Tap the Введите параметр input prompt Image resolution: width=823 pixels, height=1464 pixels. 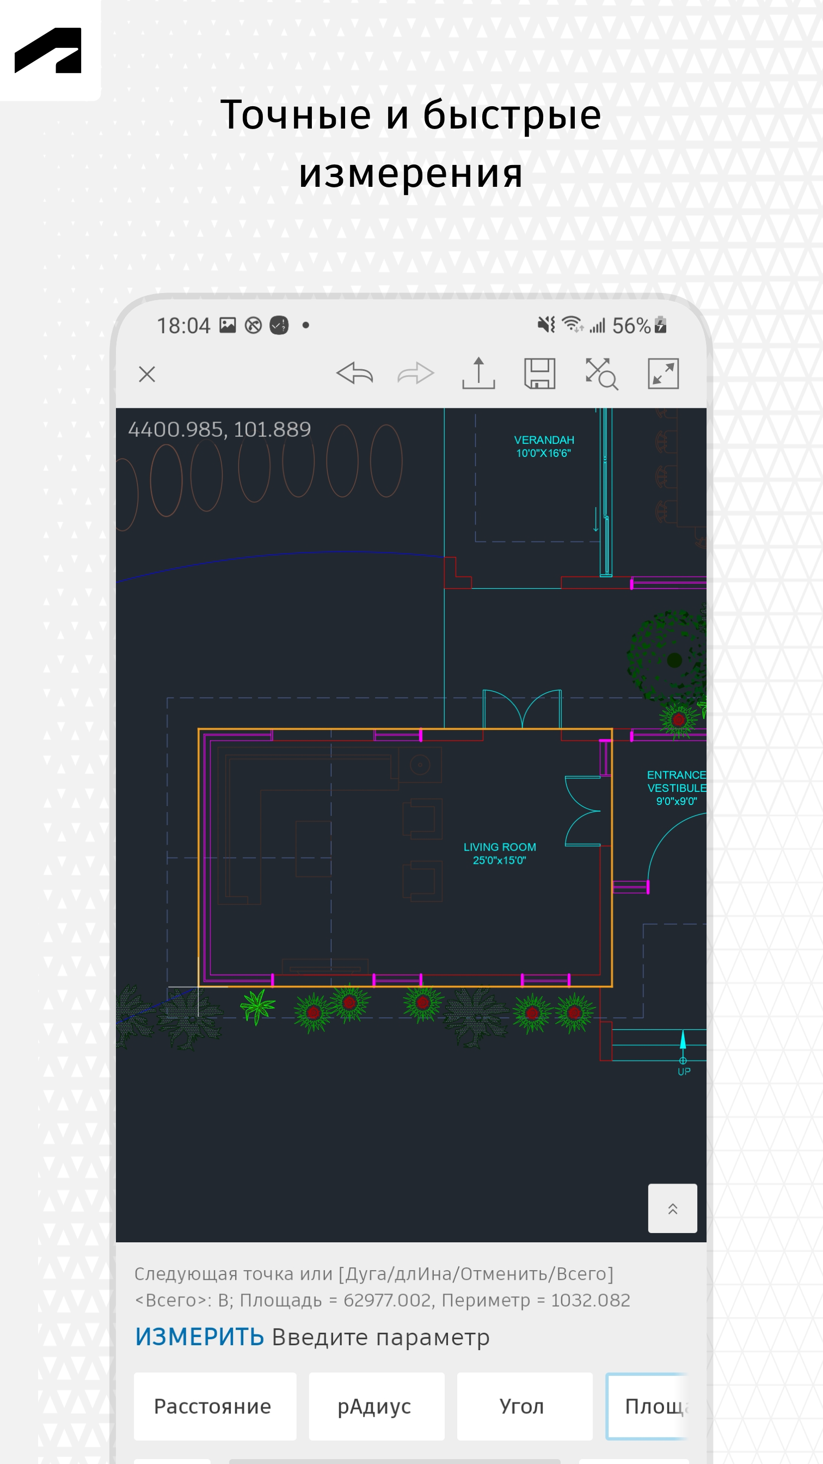point(380,1337)
